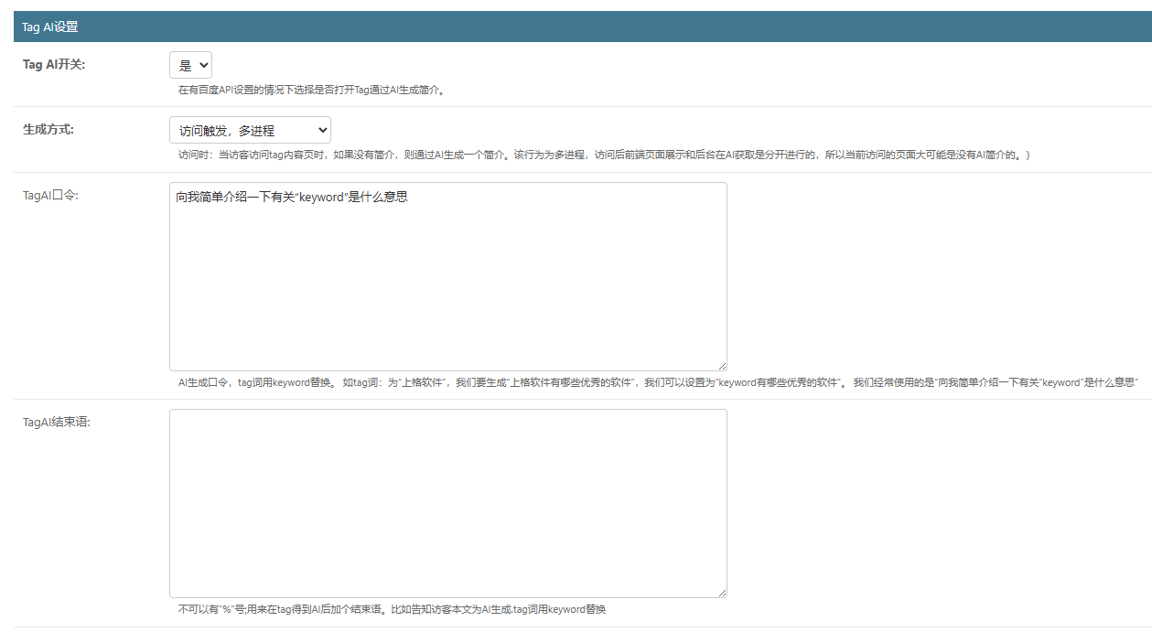Grab the TagAI口令 textarea resize handle
This screenshot has height=643, width=1152.
(722, 365)
